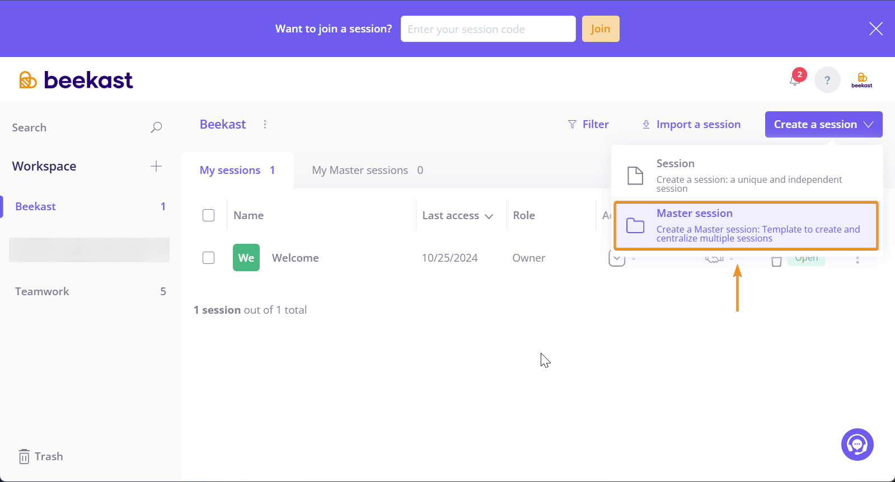Click the Beekast logo

click(x=76, y=80)
